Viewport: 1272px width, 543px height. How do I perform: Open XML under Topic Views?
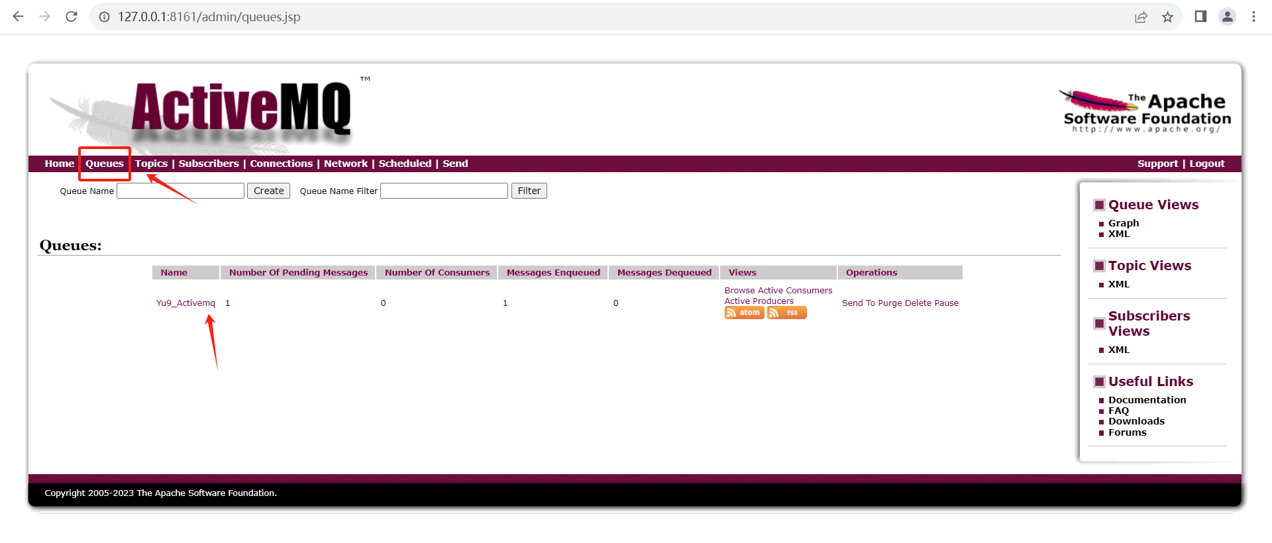coord(1119,284)
